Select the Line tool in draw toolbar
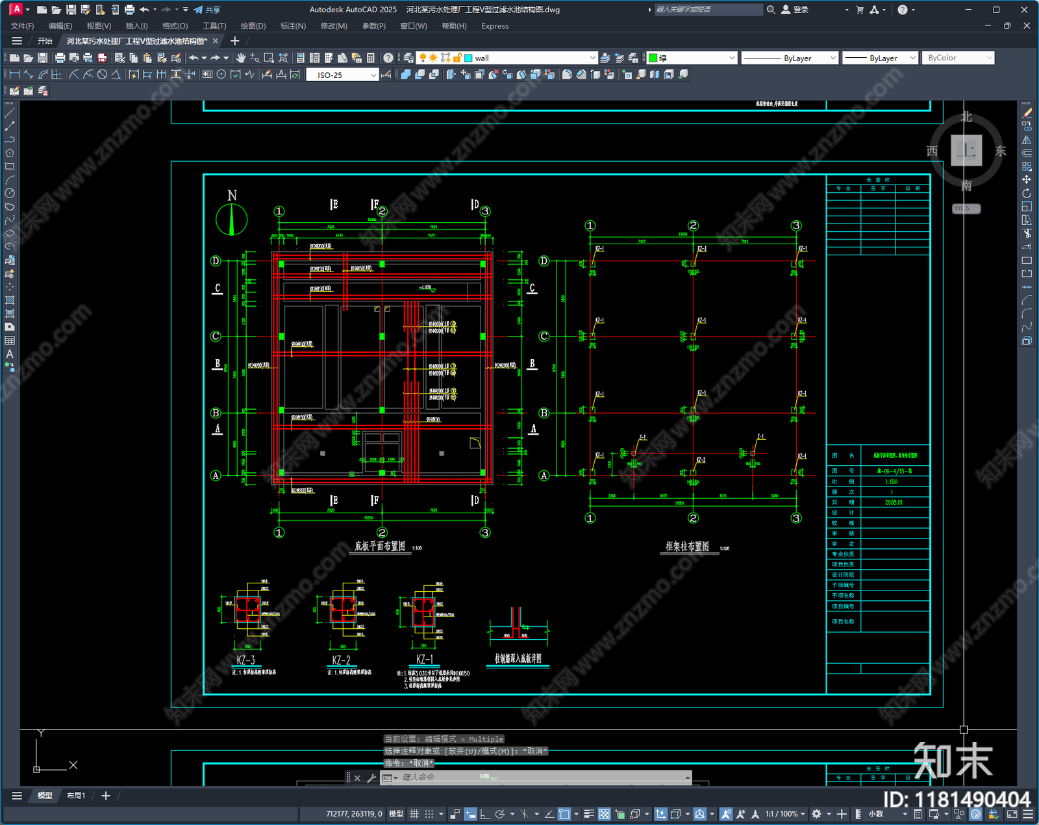The height and width of the screenshot is (825, 1039). point(10,113)
